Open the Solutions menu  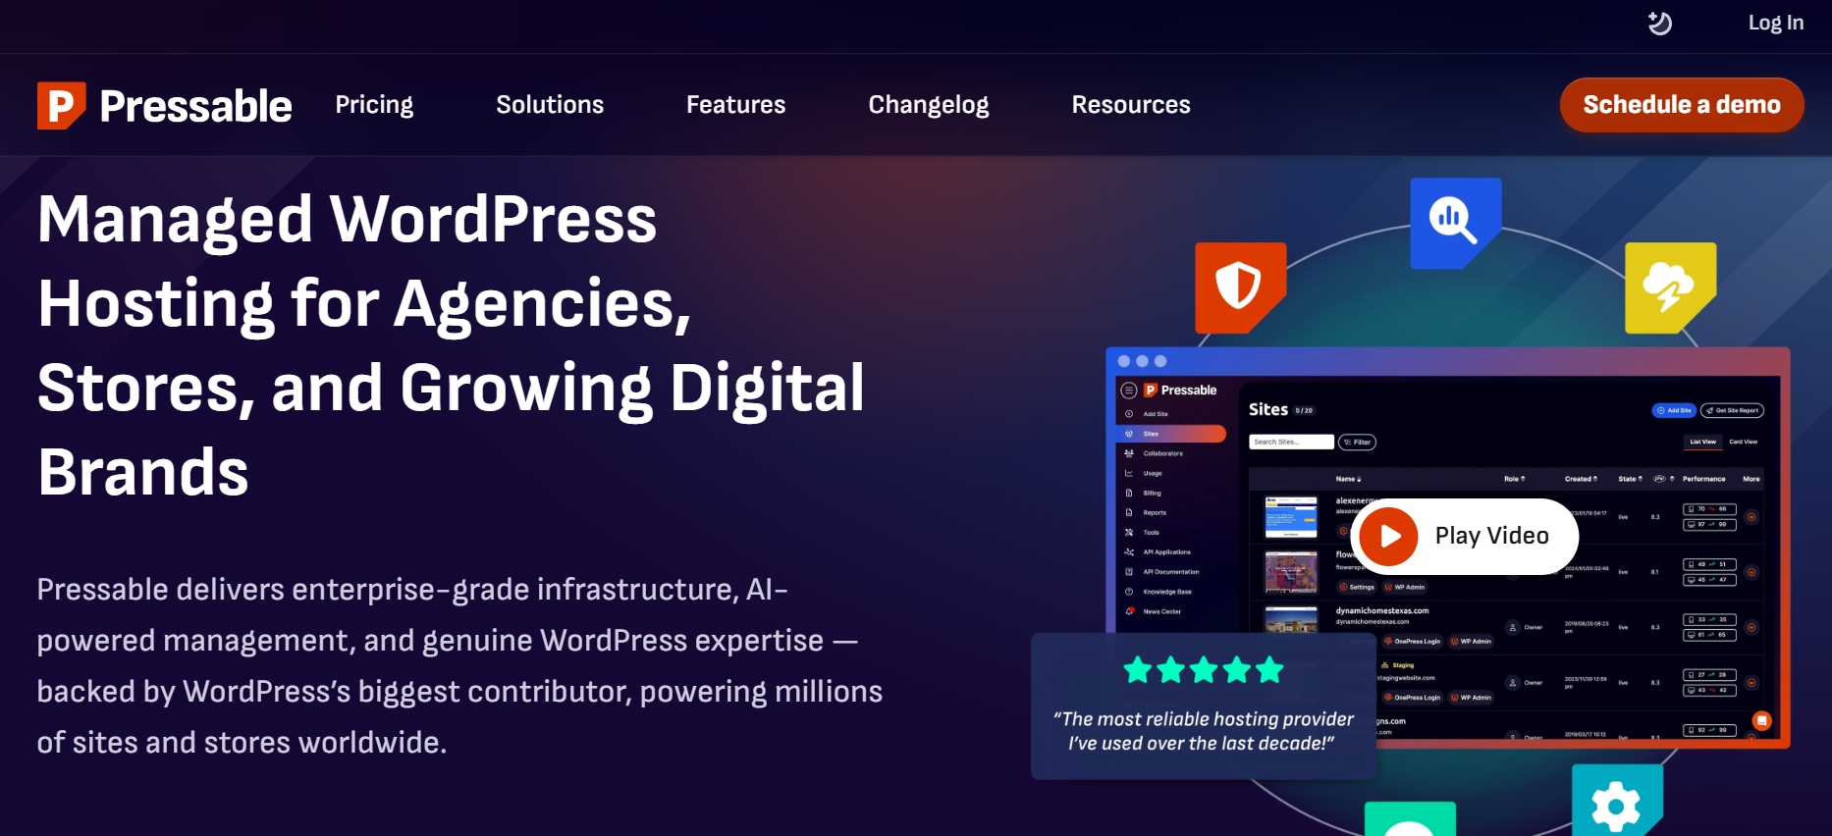point(550,105)
